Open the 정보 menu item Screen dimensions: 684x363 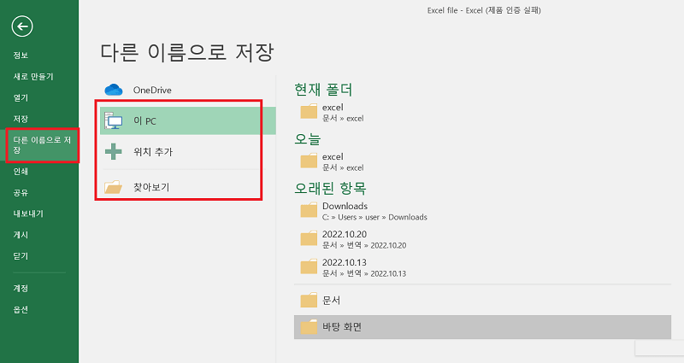pyautogui.click(x=21, y=56)
